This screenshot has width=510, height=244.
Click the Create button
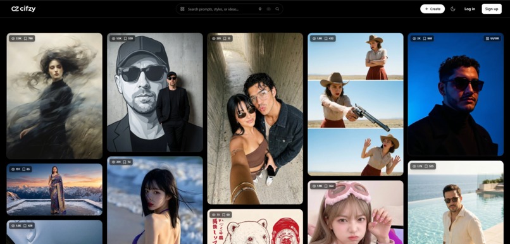[x=432, y=9]
